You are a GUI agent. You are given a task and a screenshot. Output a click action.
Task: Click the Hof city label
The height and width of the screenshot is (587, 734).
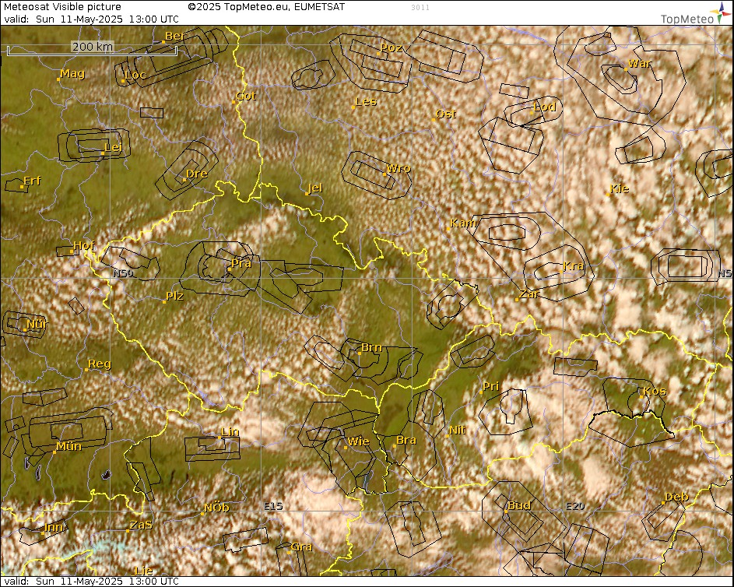[84, 245]
